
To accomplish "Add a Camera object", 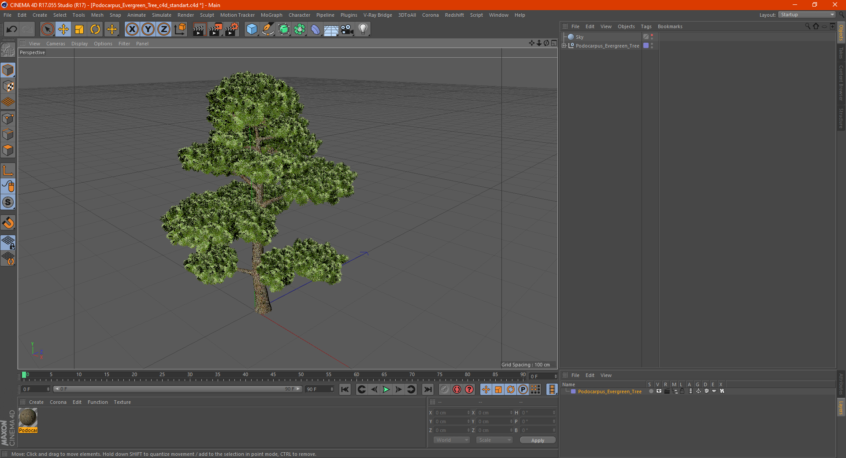I will click(347, 30).
